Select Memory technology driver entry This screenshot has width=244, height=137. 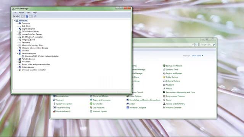[32, 45]
